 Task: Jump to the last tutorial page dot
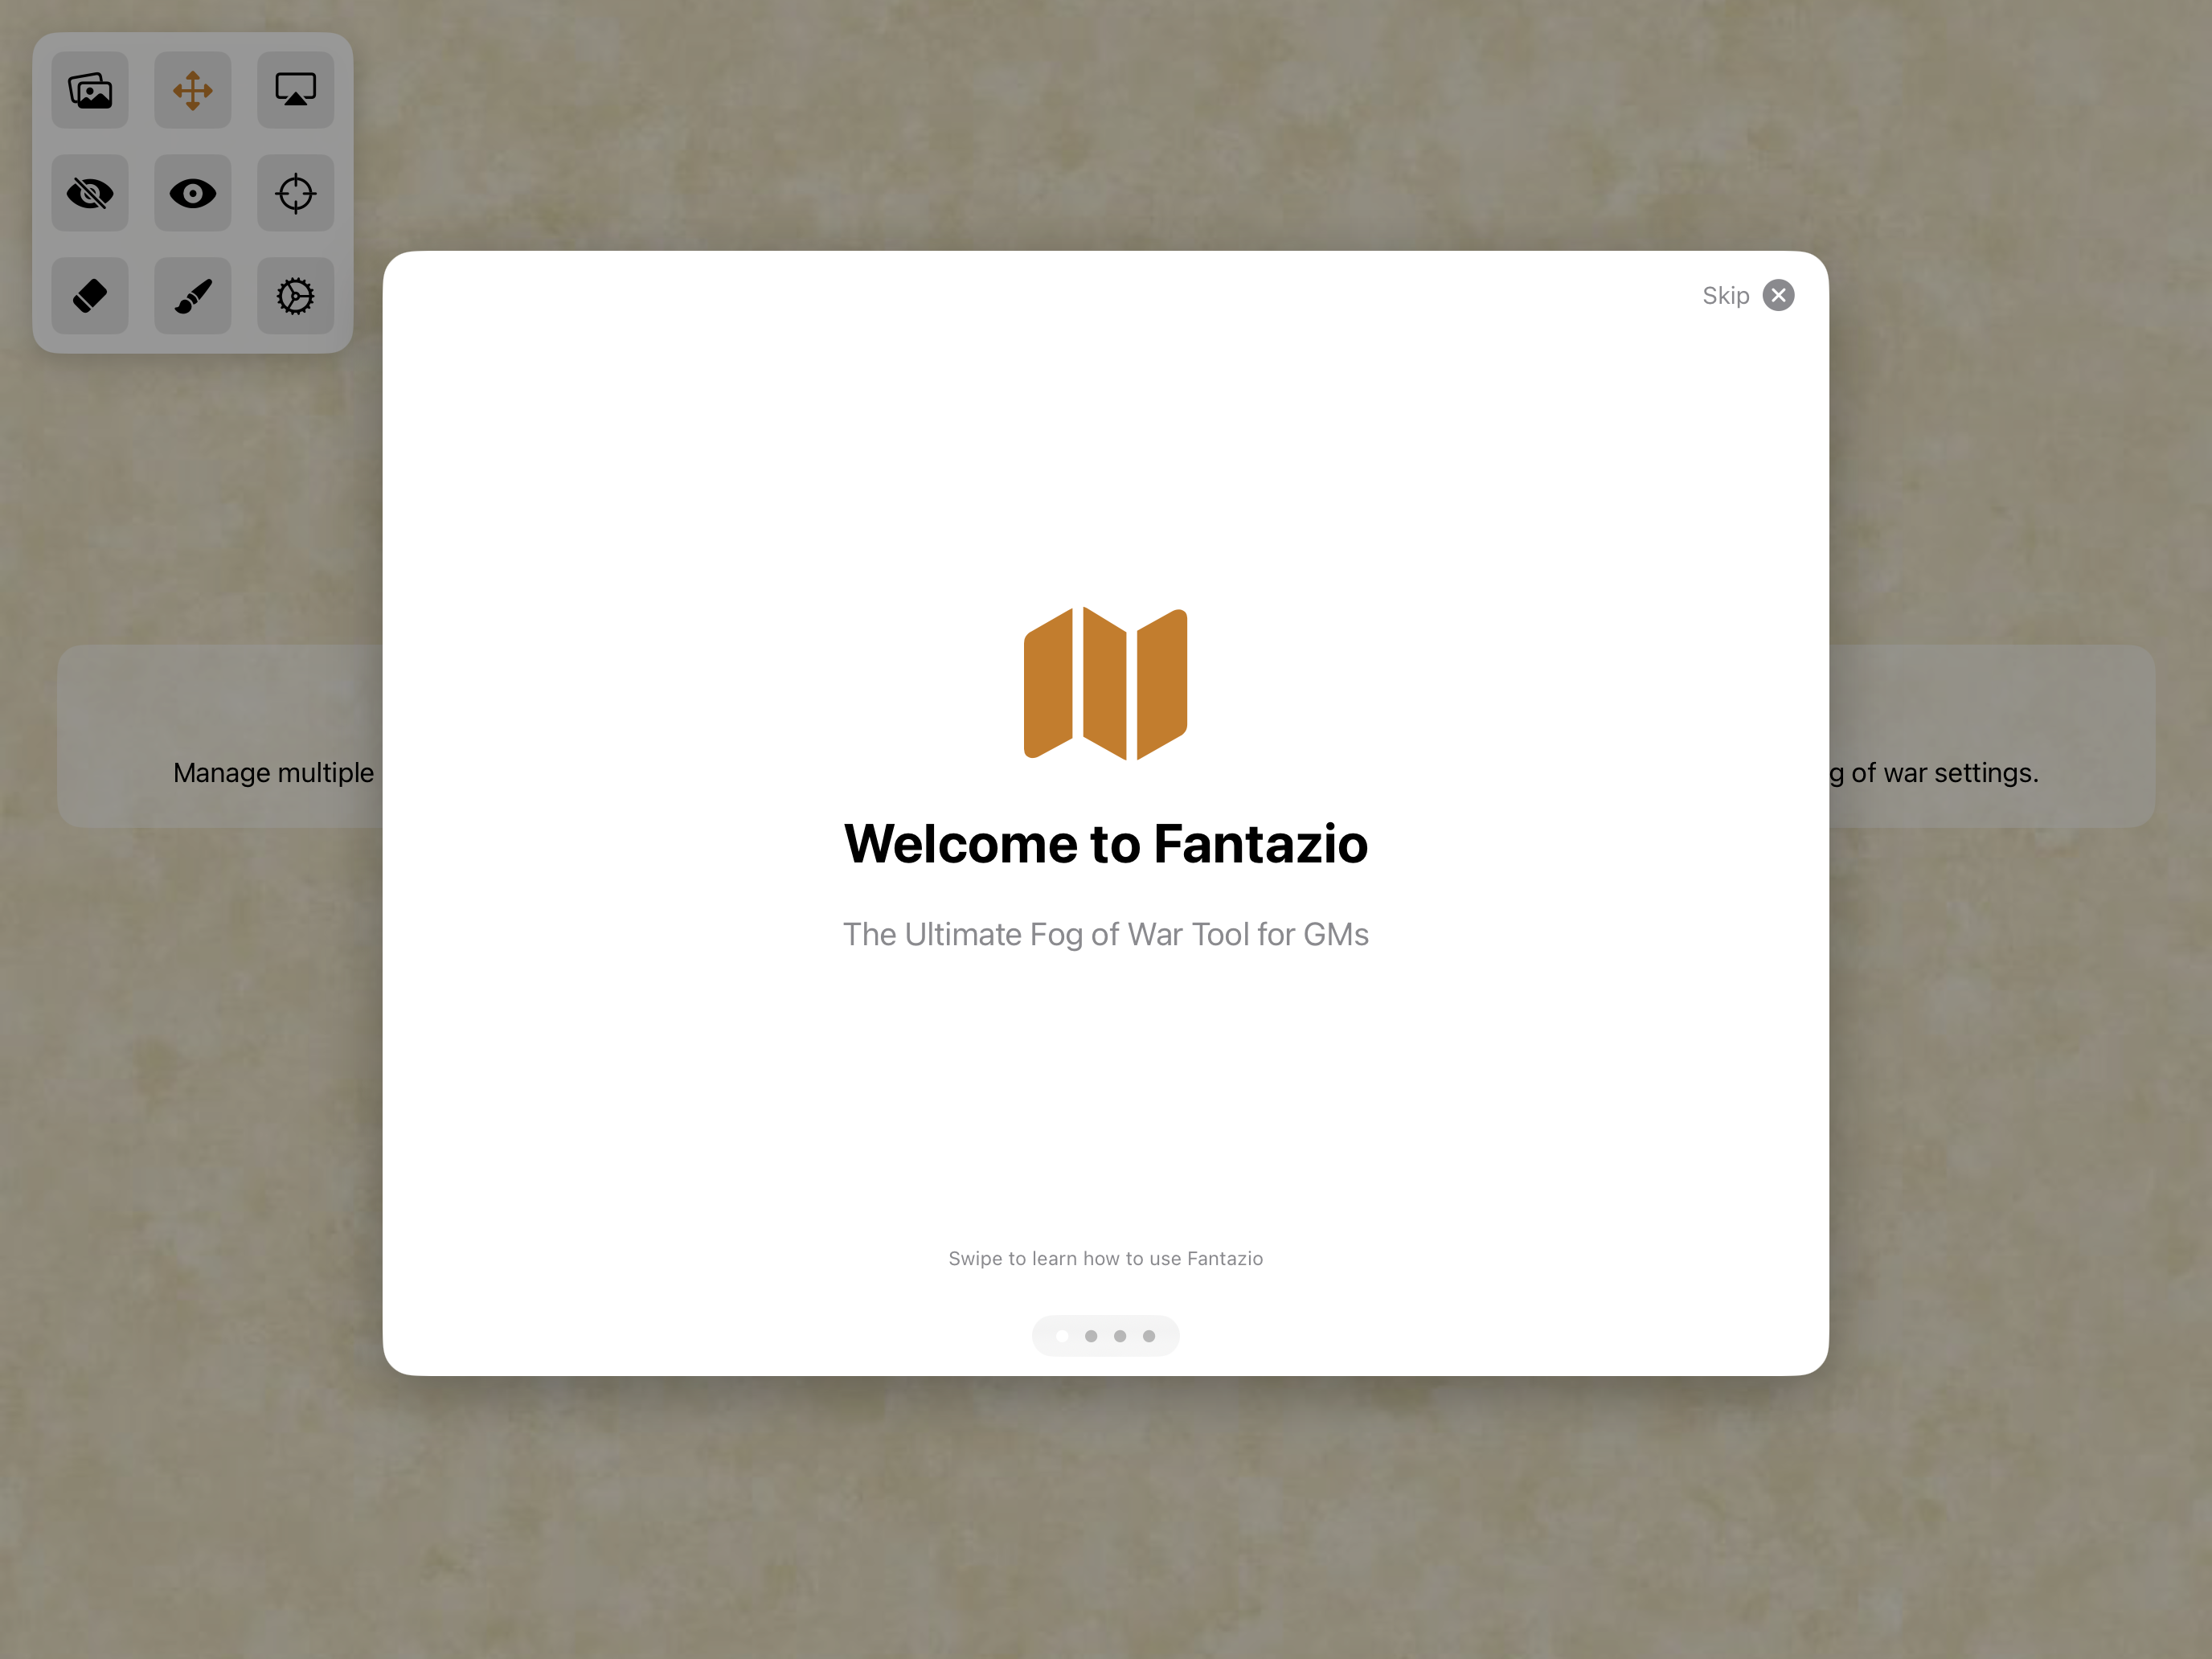[1149, 1336]
